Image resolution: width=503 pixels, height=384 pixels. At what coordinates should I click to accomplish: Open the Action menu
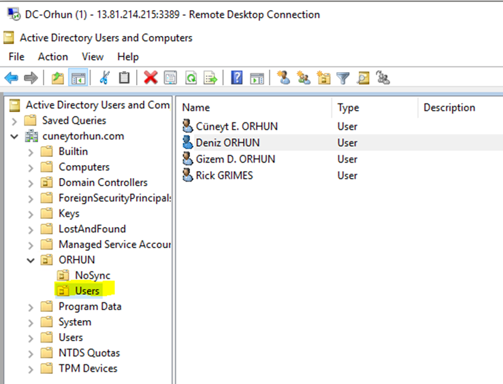pos(53,56)
